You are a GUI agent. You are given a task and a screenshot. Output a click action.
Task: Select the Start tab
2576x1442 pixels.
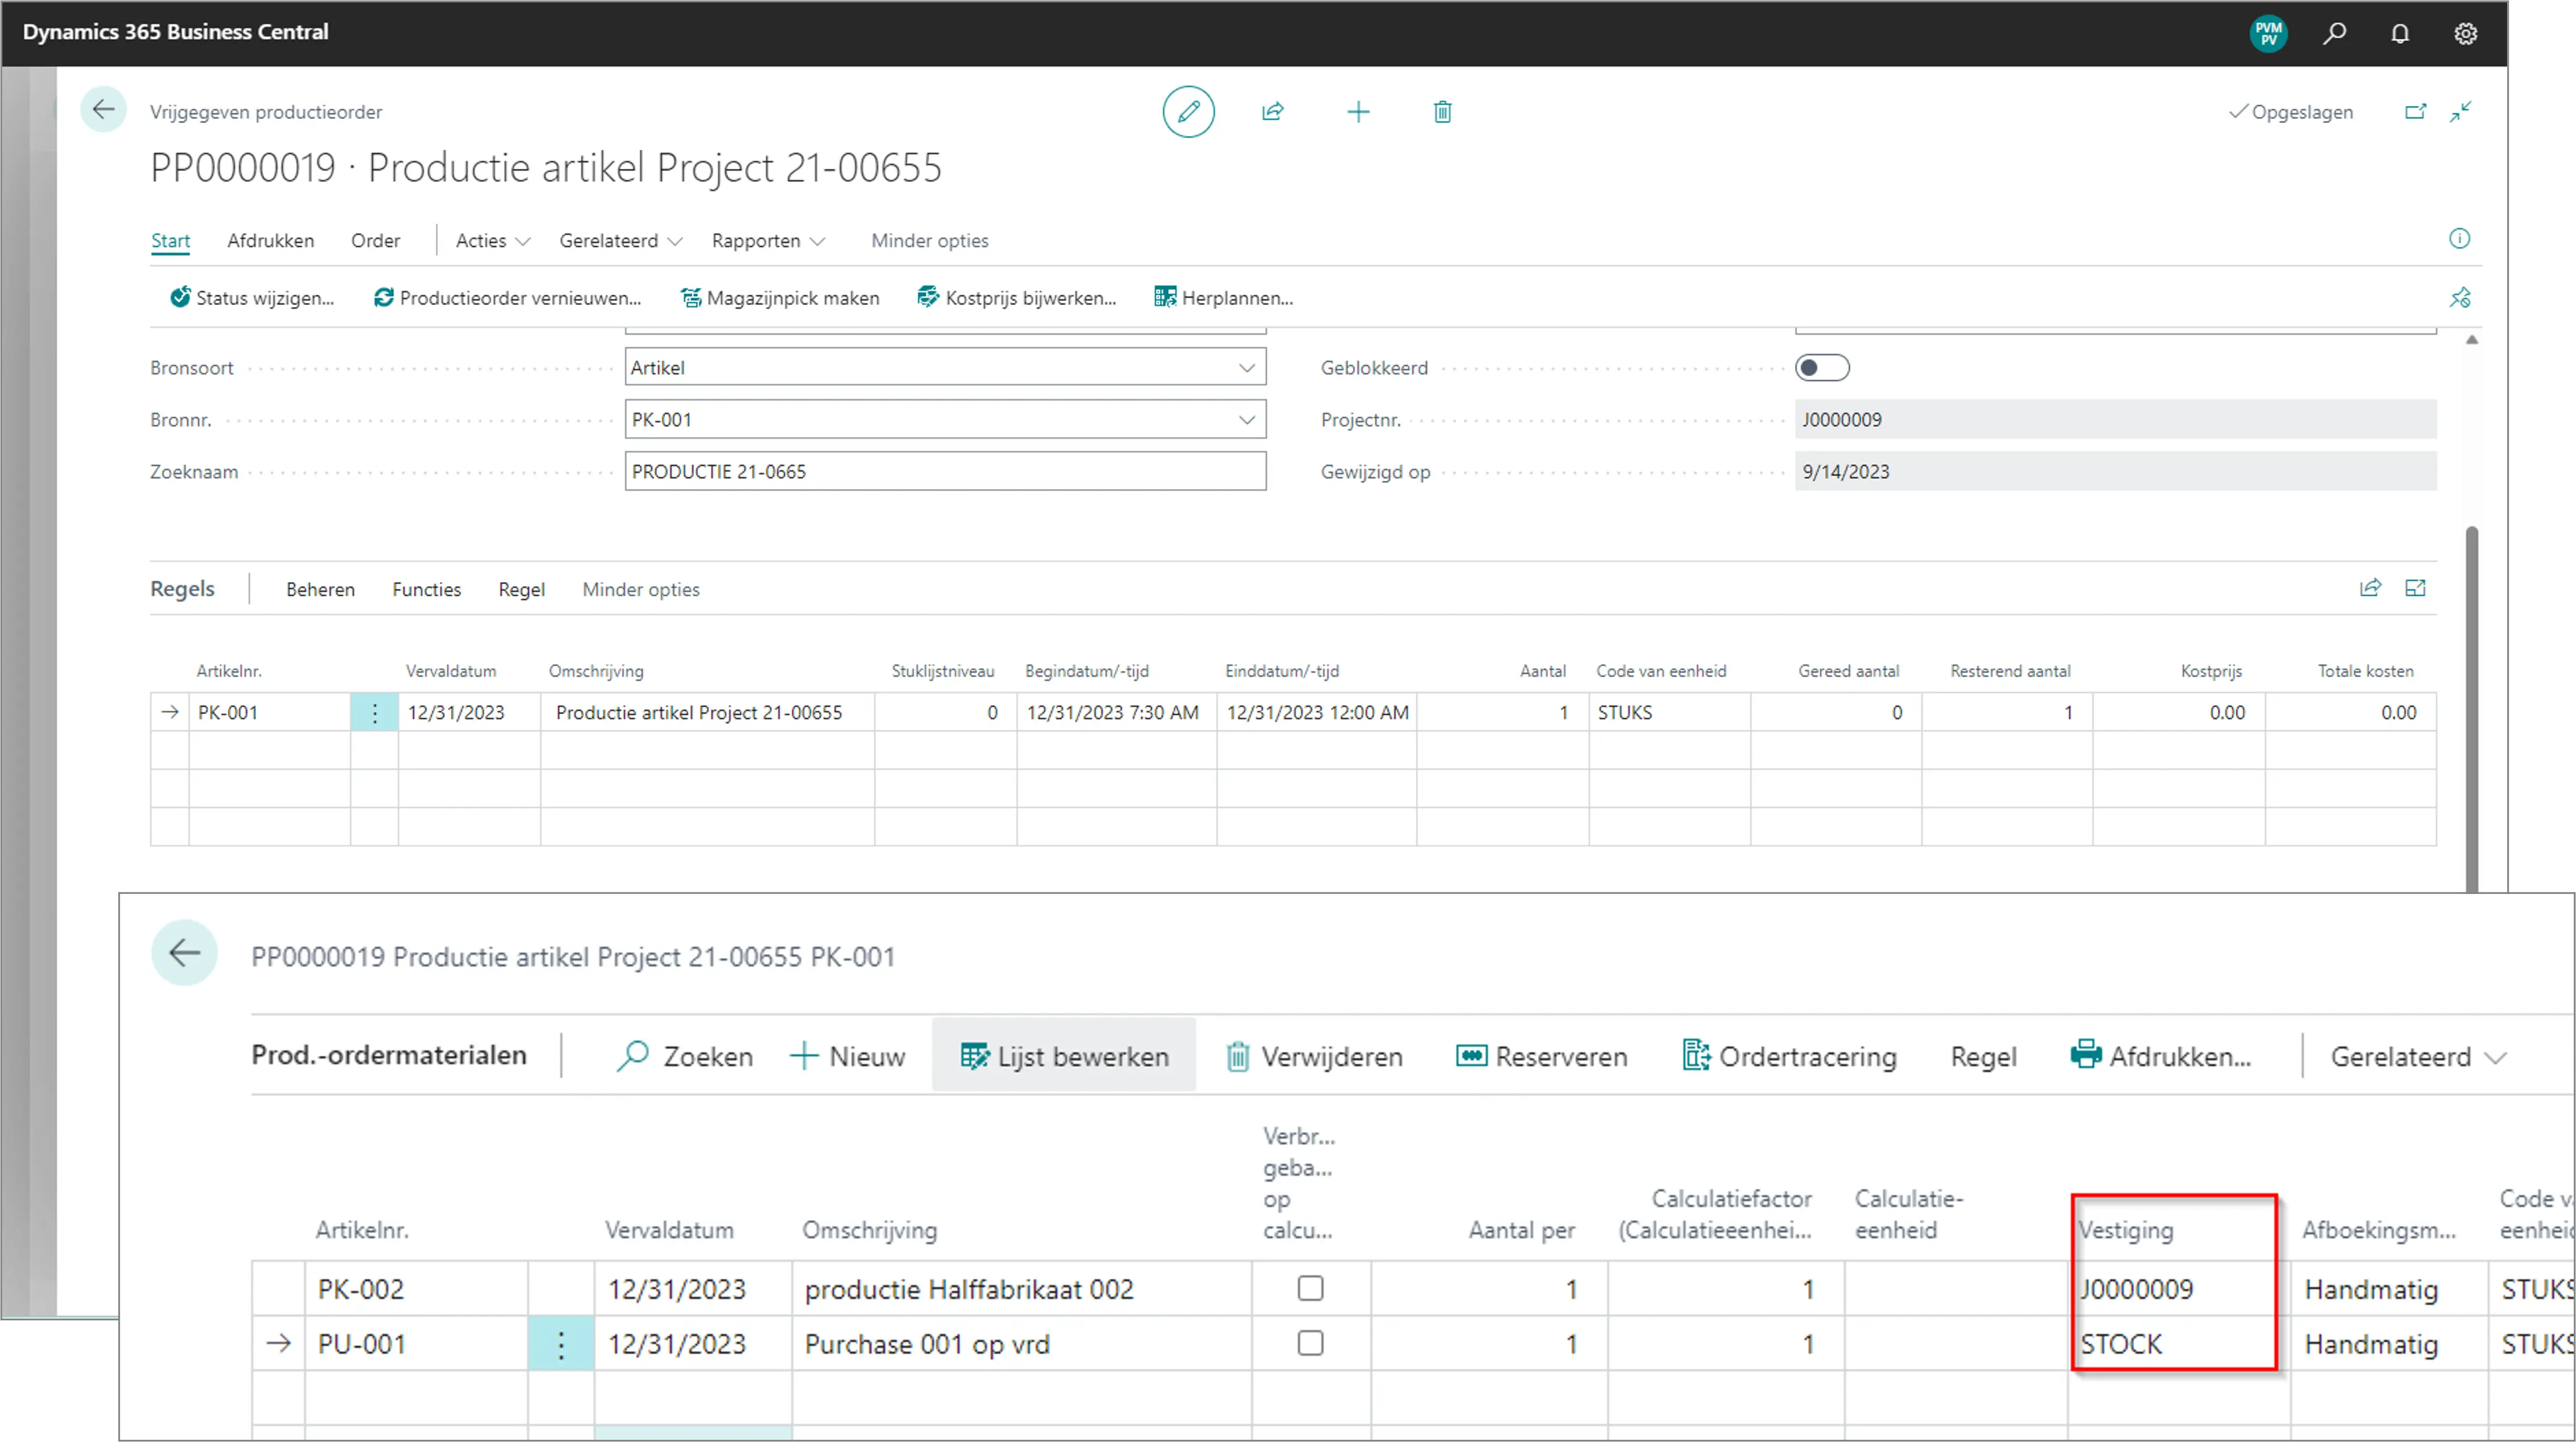pyautogui.click(x=170, y=241)
